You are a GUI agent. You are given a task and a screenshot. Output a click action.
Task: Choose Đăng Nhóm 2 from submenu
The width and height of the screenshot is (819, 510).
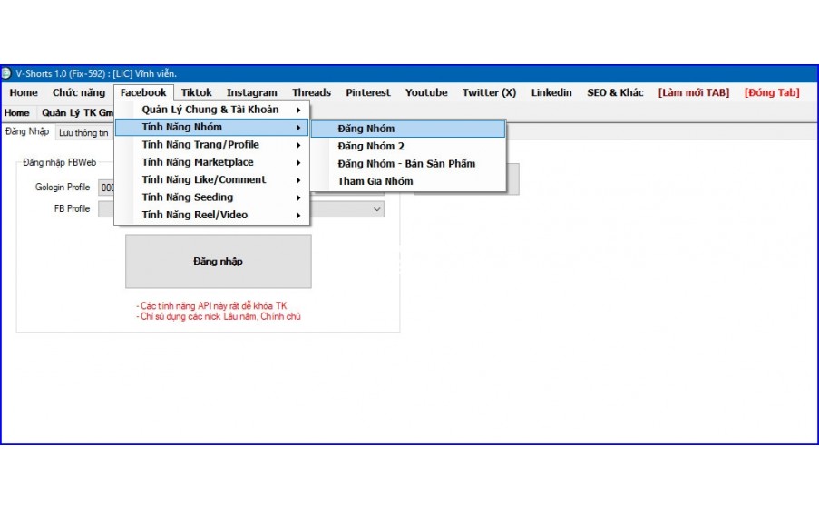[x=408, y=146]
